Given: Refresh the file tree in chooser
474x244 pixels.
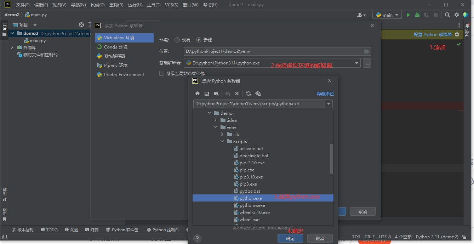Looking at the screenshot, I should click(x=249, y=93).
